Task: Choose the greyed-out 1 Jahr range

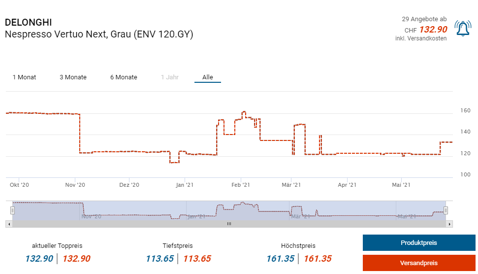Action: pyautogui.click(x=170, y=77)
